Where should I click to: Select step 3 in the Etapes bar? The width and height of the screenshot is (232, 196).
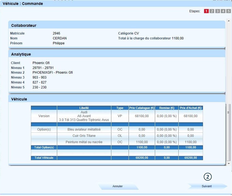coord(217,11)
